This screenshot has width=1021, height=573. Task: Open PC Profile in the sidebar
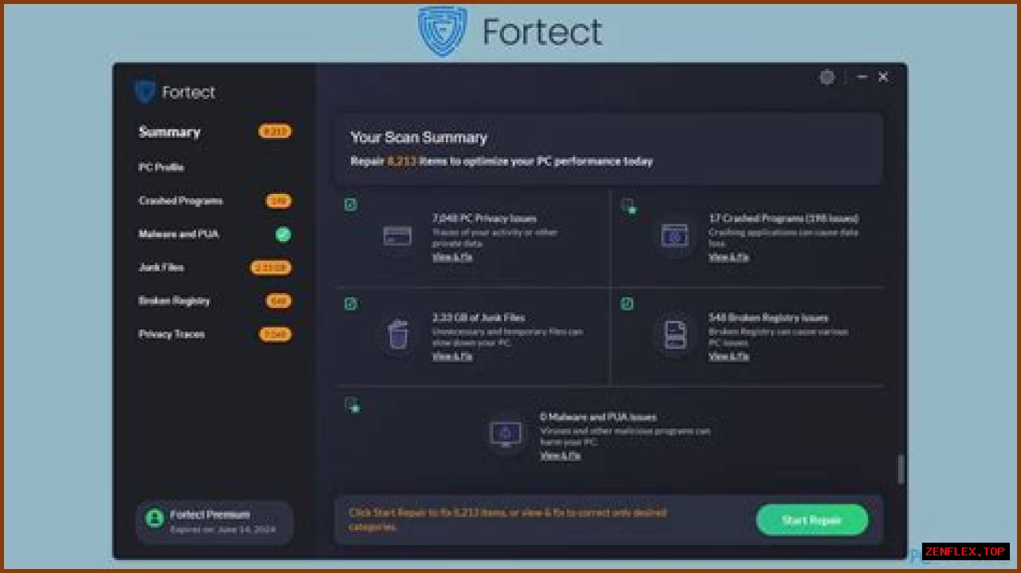click(x=161, y=168)
